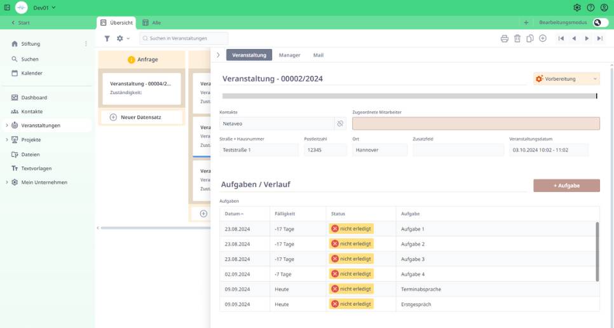Viewport: 614px width, 328px height.
Task: Click Neuer Datensatz in Anfrage column
Action: (x=142, y=118)
